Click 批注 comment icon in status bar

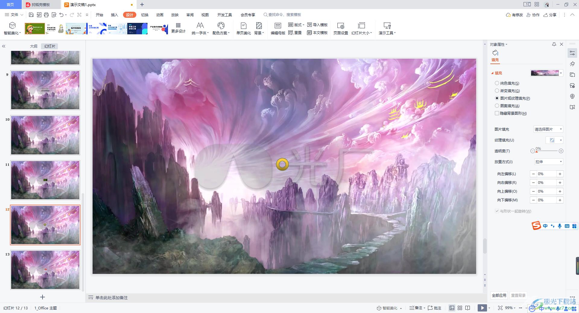435,308
